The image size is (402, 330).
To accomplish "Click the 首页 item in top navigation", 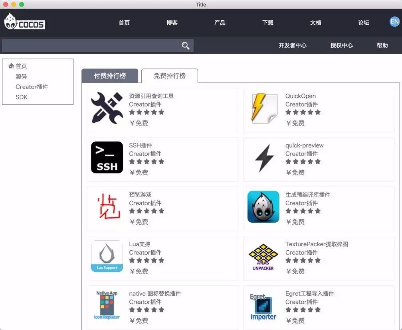I will point(124,23).
